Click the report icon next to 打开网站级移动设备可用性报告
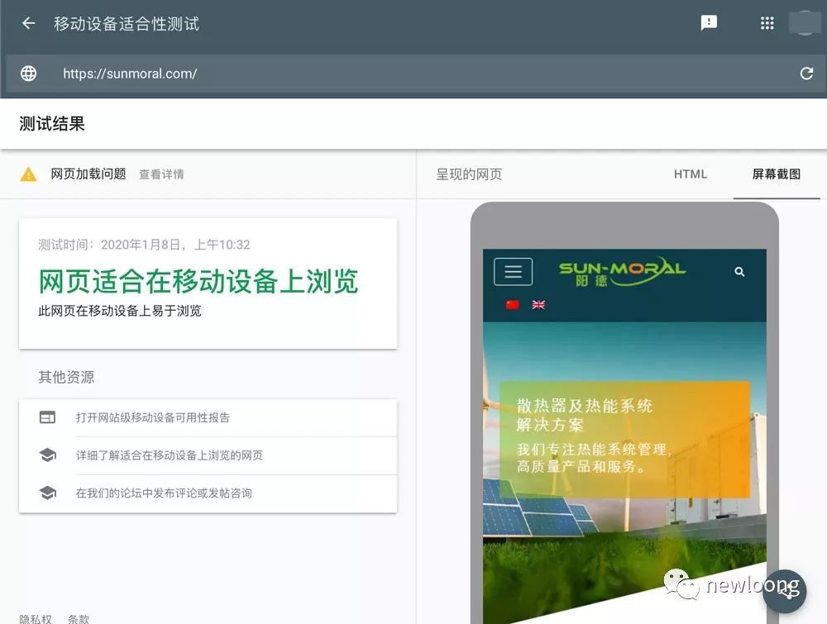The height and width of the screenshot is (624, 827). (x=45, y=417)
